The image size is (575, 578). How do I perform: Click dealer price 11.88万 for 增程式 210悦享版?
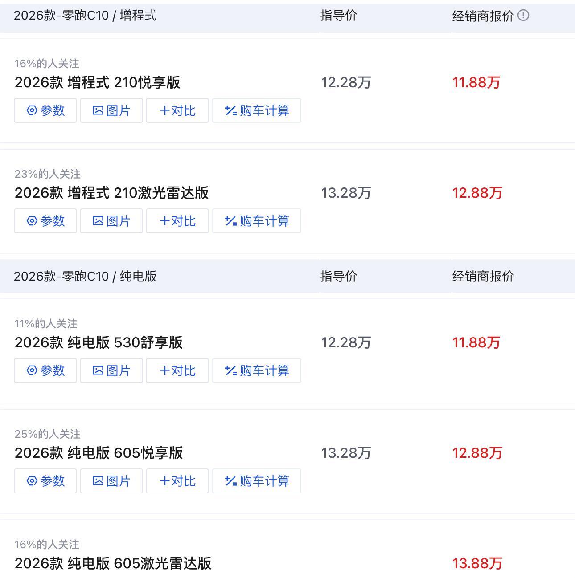pyautogui.click(x=476, y=82)
